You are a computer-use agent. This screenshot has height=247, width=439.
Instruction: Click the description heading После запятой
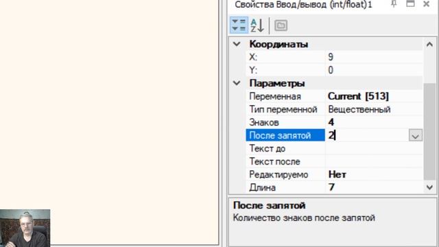point(270,206)
